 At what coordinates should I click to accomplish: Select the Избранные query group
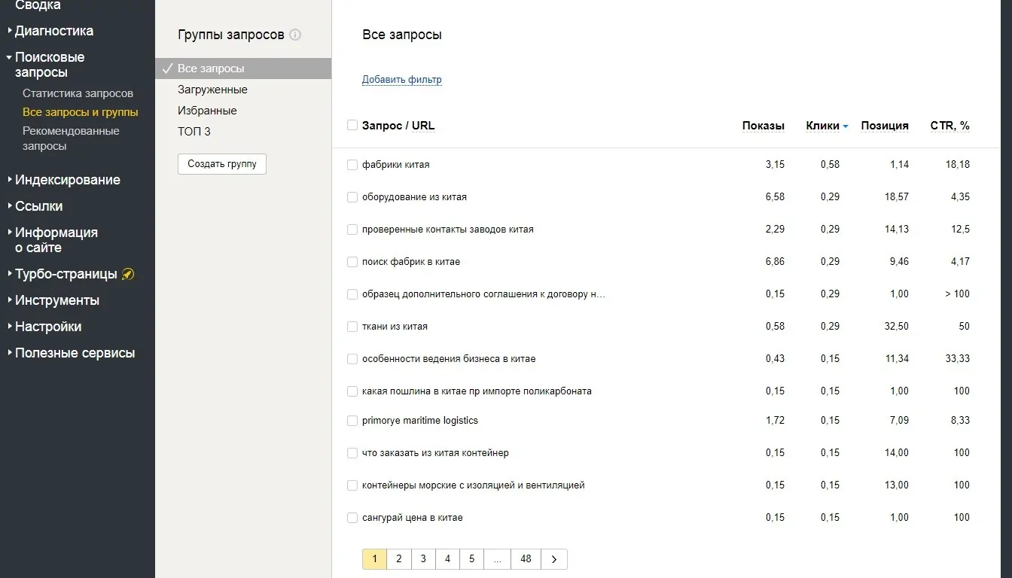click(x=207, y=111)
